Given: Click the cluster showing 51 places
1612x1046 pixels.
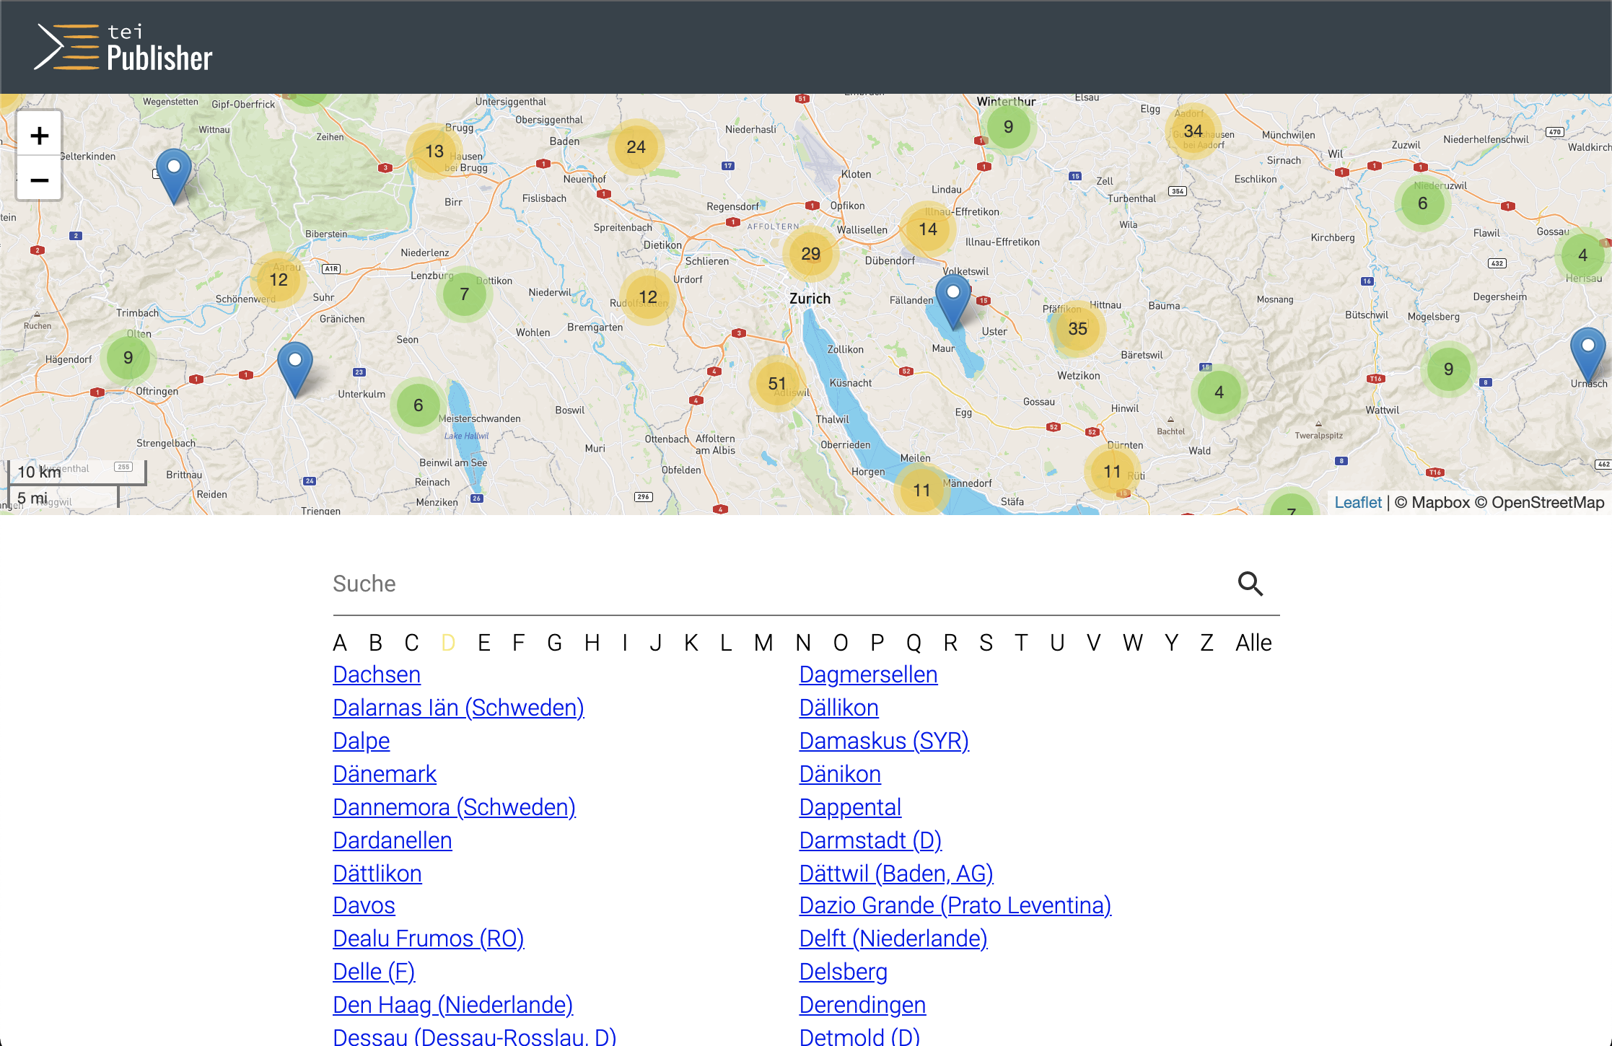Looking at the screenshot, I should click(777, 383).
